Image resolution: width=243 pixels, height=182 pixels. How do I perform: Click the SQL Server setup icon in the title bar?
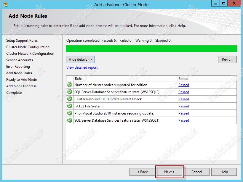tap(5, 5)
